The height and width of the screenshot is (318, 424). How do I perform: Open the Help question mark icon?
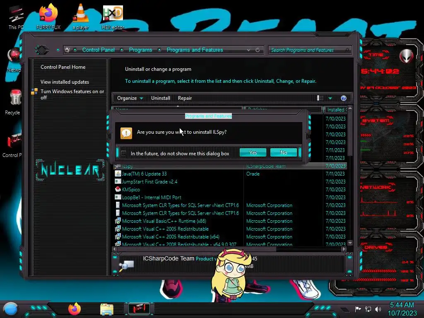(343, 98)
